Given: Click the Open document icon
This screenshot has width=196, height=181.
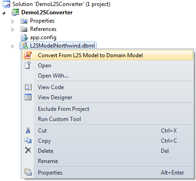Looking at the screenshot, I should (x=28, y=65).
